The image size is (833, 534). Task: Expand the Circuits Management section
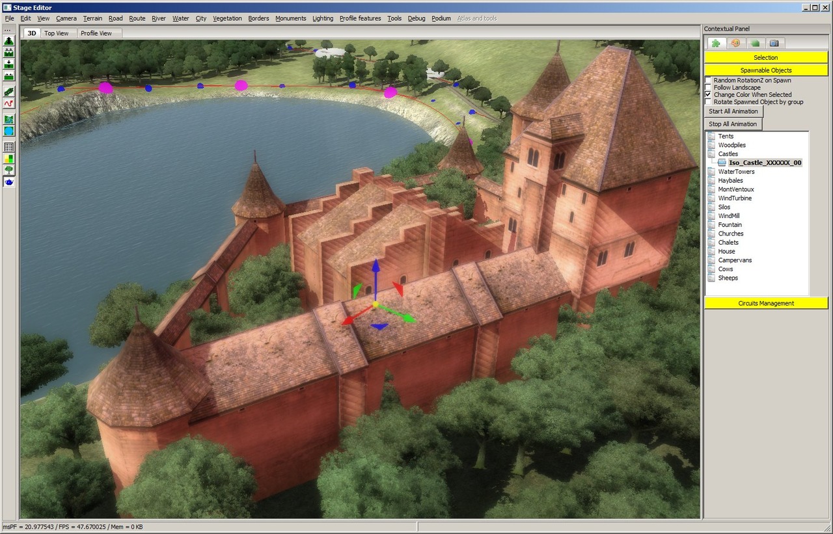[766, 303]
